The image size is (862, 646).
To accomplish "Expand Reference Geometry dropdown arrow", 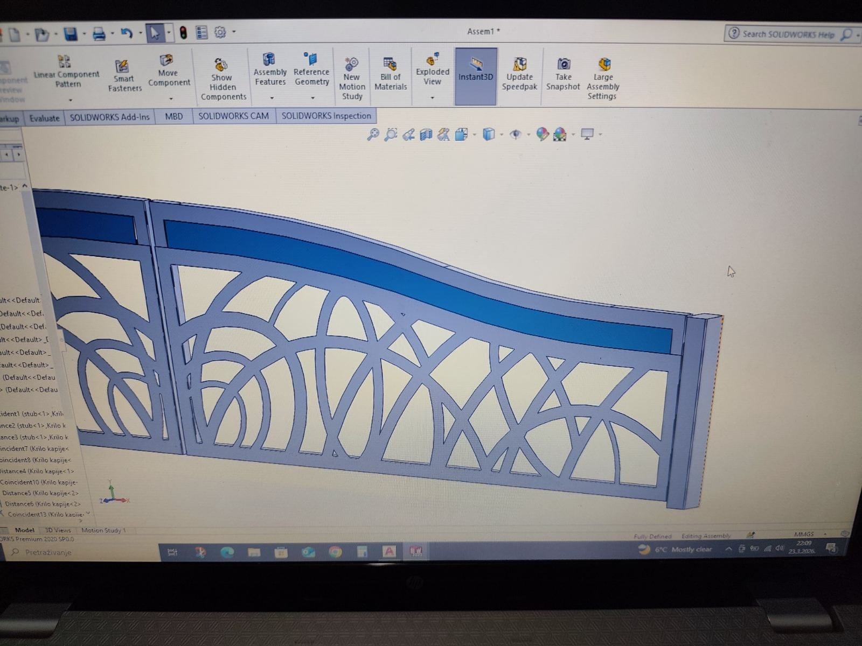I will [312, 98].
